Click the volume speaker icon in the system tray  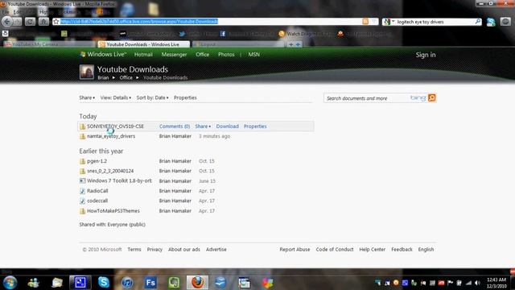click(477, 283)
